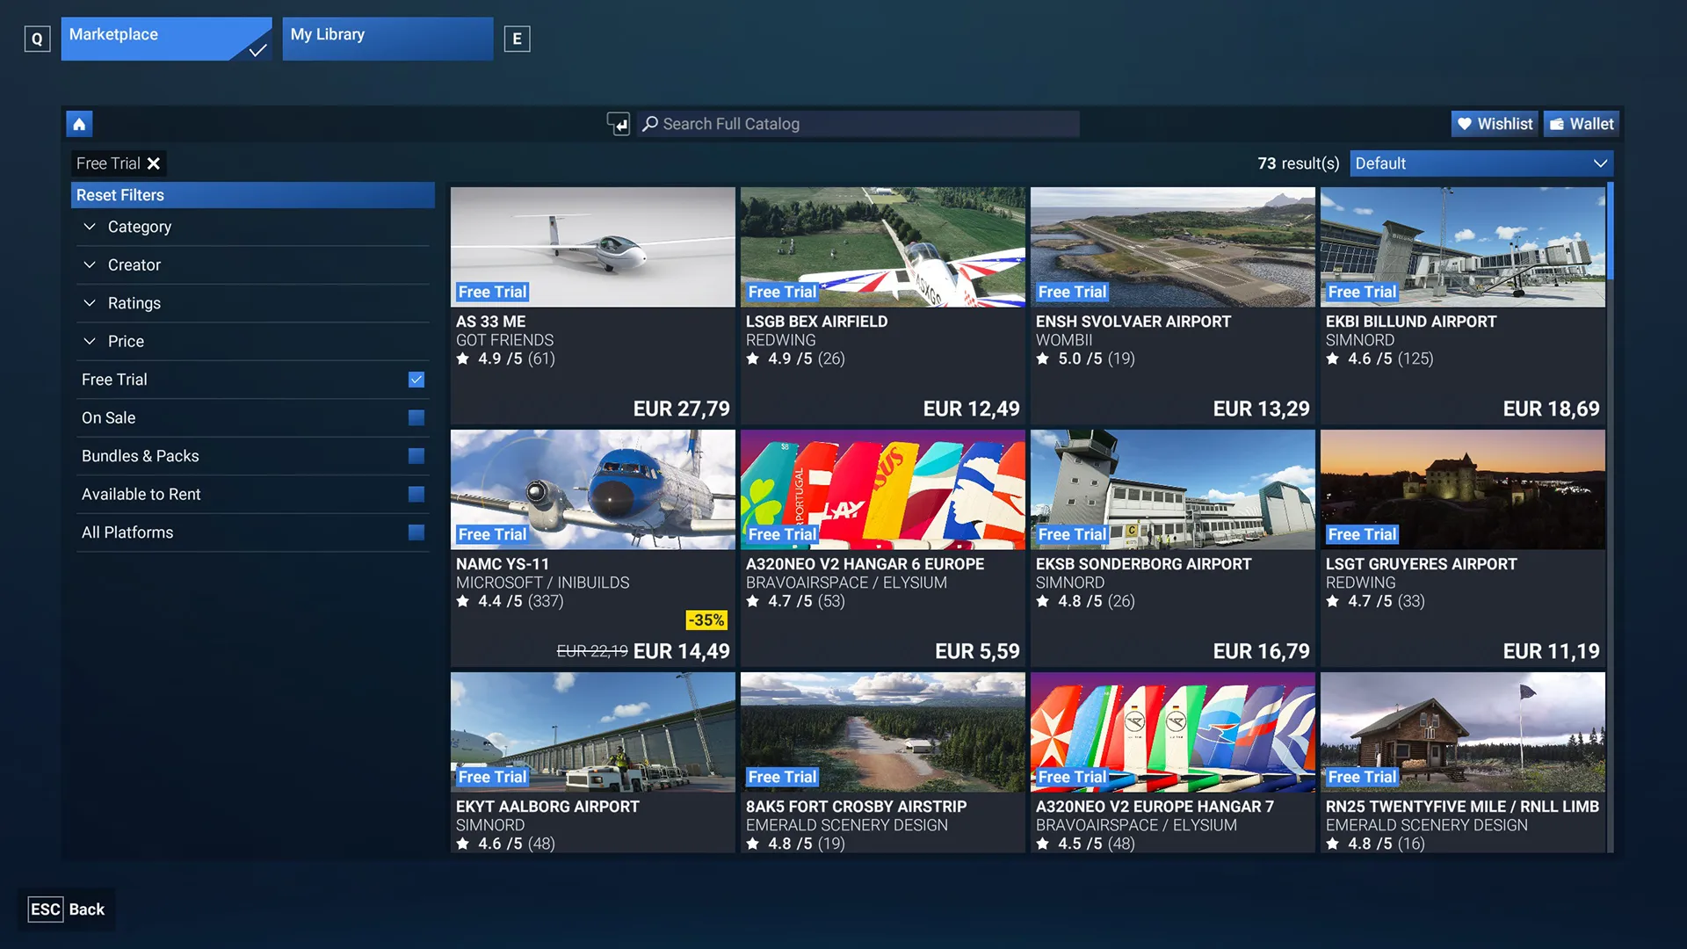Click inside the Search Full Catalog field
1687x949 pixels.
tap(857, 124)
